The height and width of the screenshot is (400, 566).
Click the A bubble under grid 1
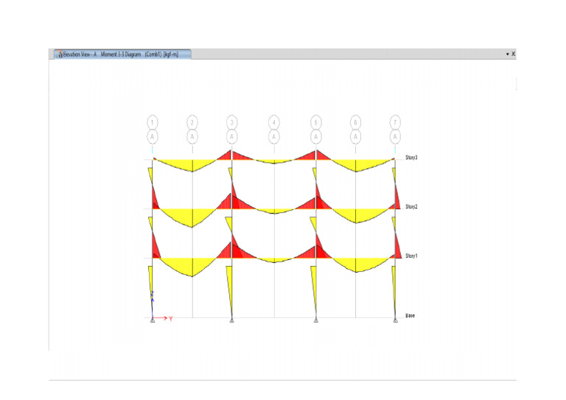click(x=153, y=137)
